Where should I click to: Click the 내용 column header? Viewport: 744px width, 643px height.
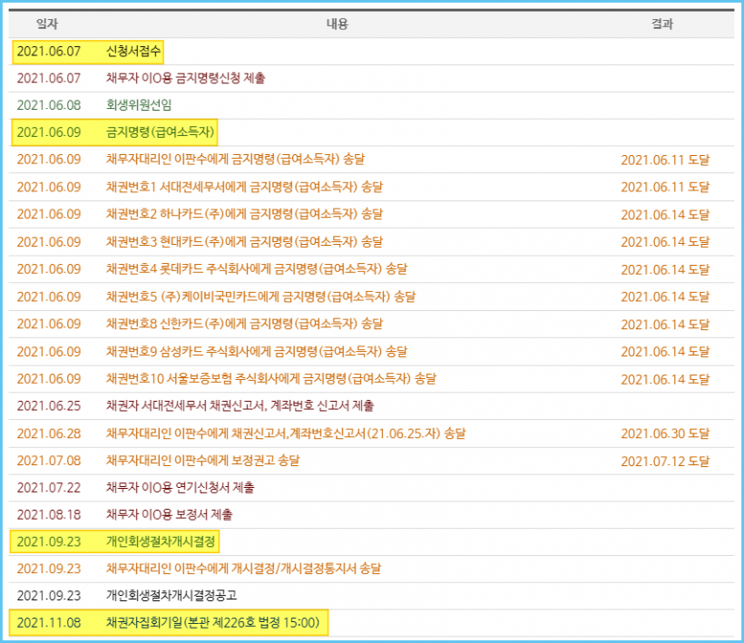coord(337,24)
